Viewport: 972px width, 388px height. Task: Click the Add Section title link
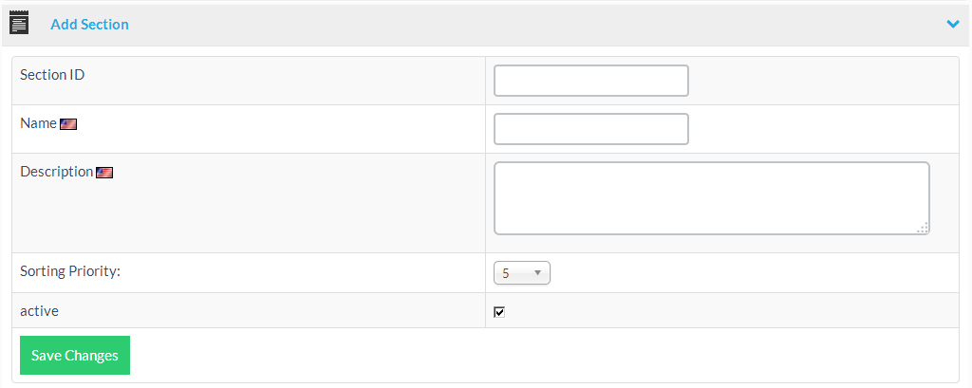[x=89, y=24]
